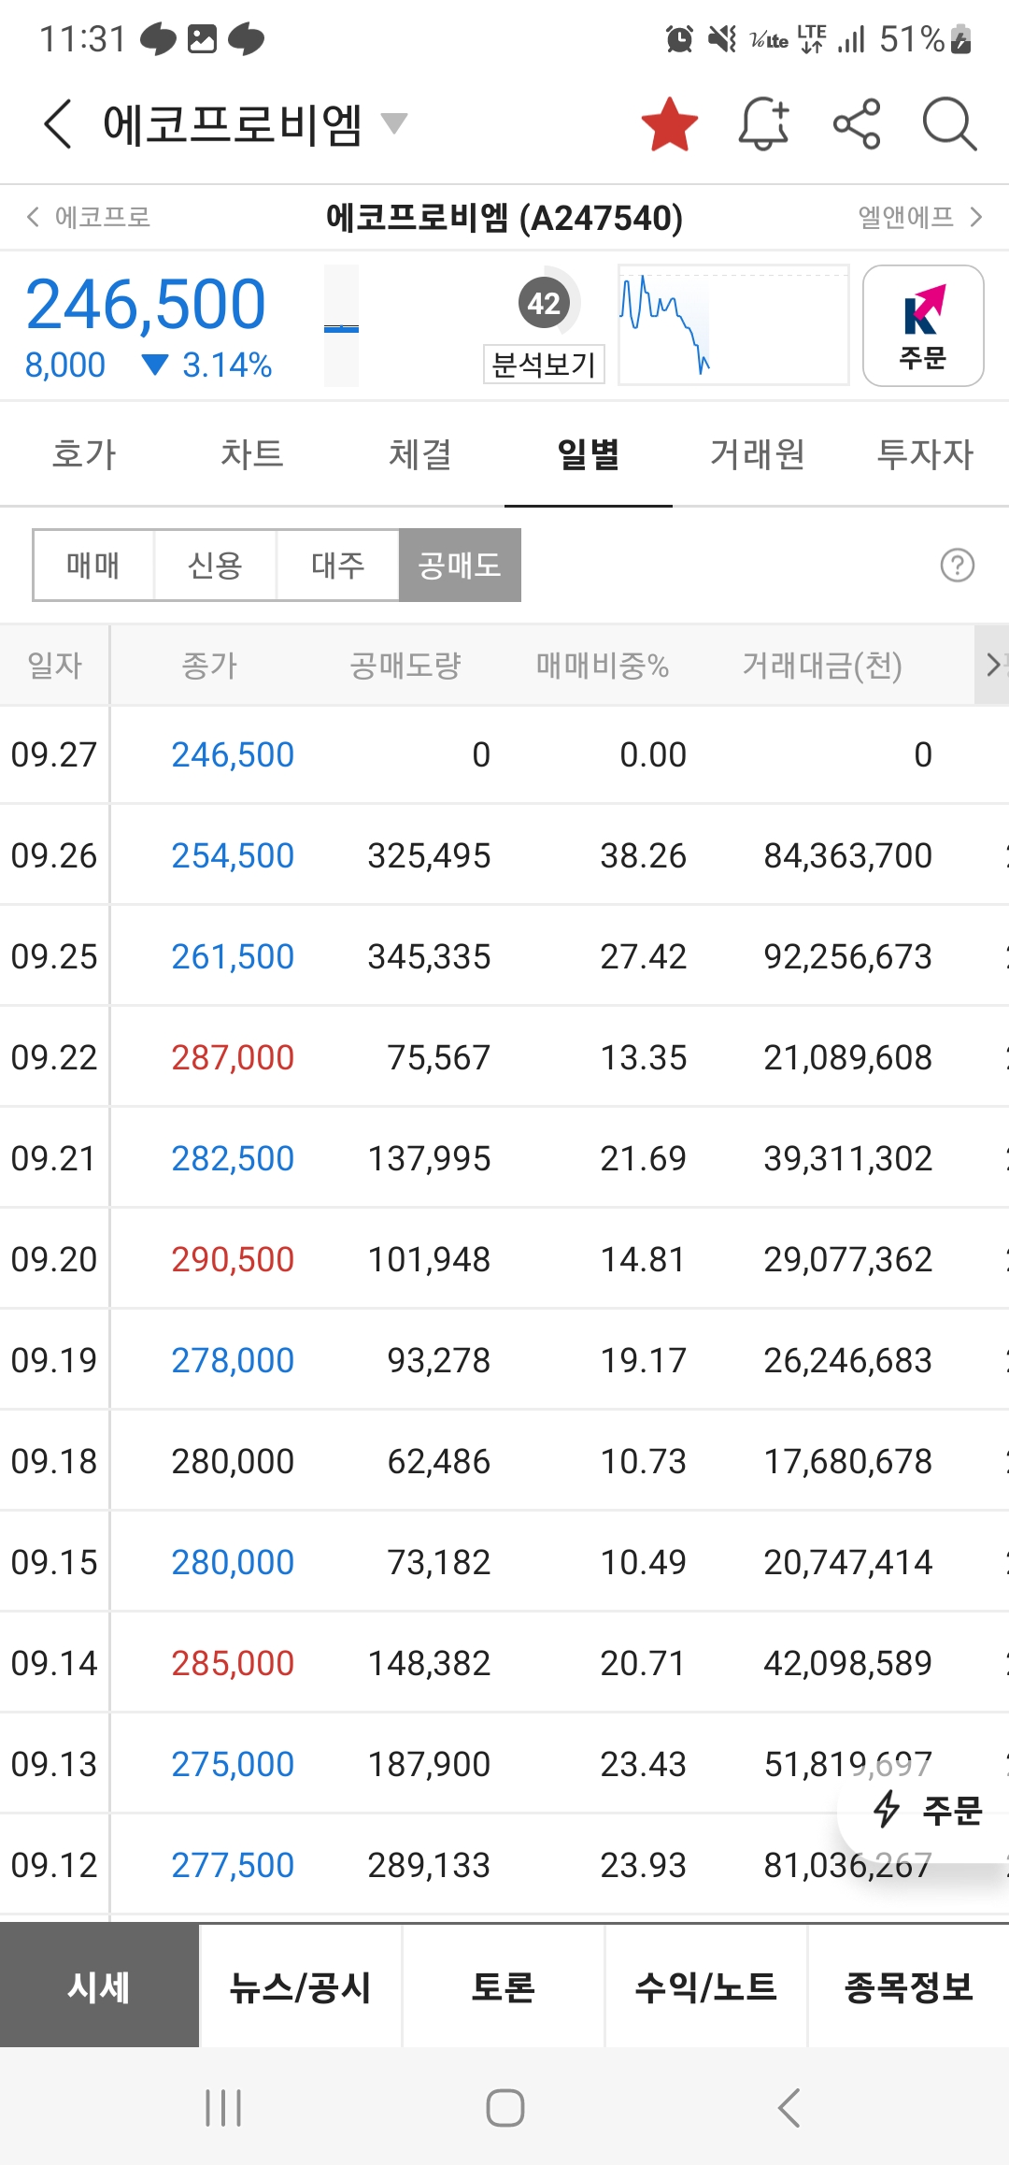The height and width of the screenshot is (2165, 1009).
Task: Tap short volume 187,900
Action: point(429,1764)
